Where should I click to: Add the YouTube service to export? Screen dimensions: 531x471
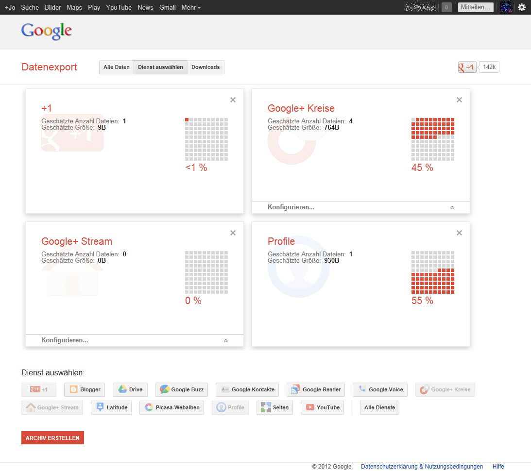tap(323, 407)
